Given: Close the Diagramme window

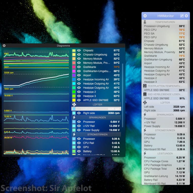Looking at the screenshot, I should (4, 46).
